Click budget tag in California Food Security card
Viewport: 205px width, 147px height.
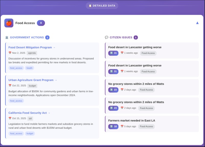coord(30,133)
